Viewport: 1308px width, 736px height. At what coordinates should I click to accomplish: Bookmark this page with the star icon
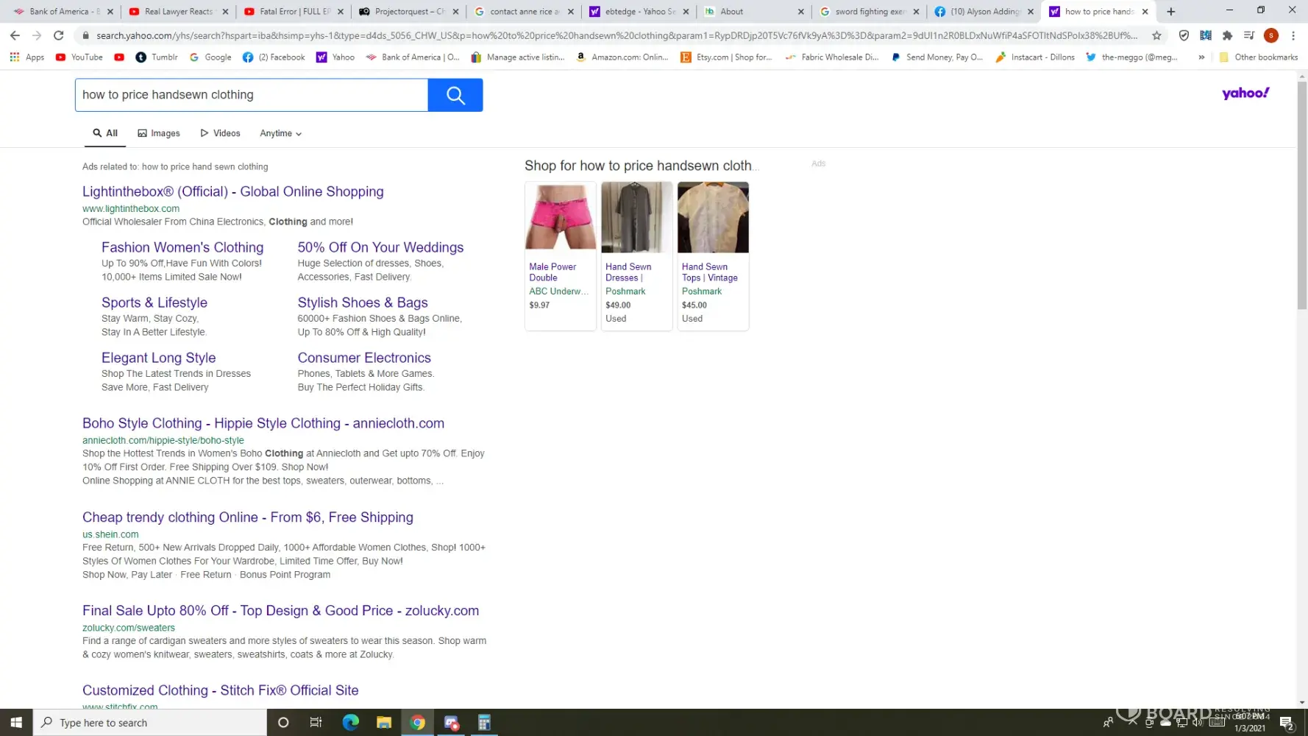point(1156,35)
